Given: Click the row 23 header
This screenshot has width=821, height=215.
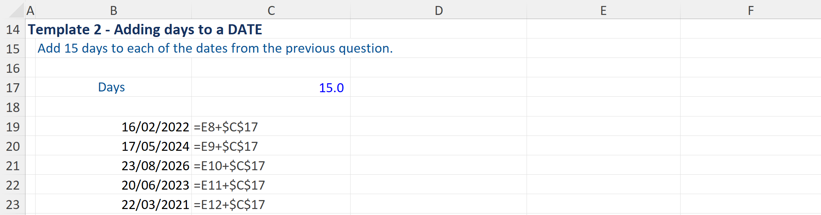Looking at the screenshot, I should click(13, 205).
